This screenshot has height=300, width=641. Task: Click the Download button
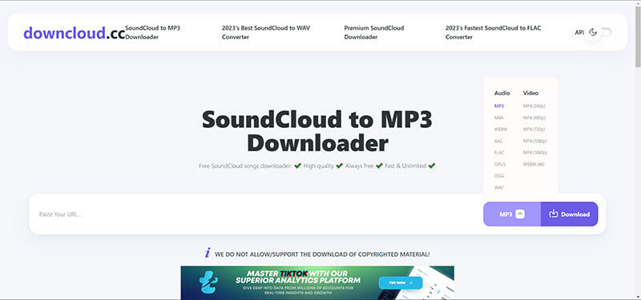coord(569,214)
